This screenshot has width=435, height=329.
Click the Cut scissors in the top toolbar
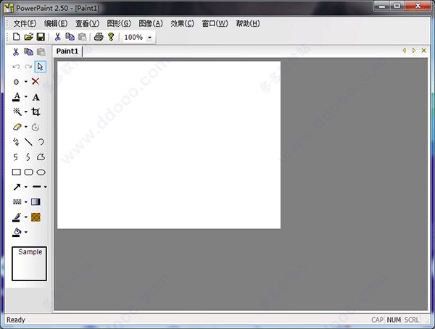(x=57, y=37)
